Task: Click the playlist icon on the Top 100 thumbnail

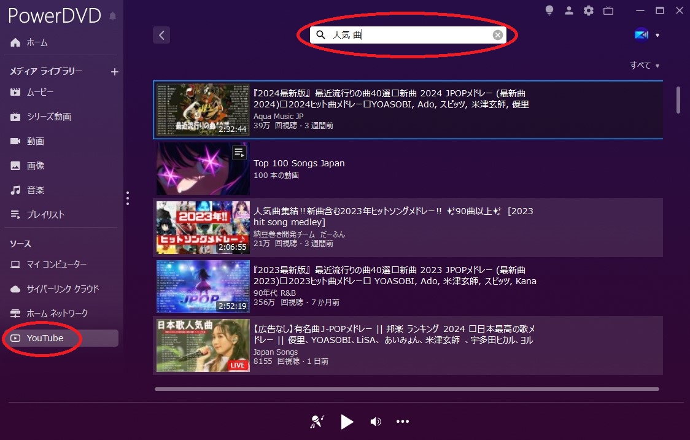Action: (x=239, y=153)
